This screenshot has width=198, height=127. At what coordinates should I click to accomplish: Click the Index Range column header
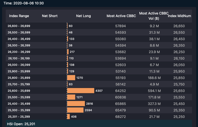19,16
